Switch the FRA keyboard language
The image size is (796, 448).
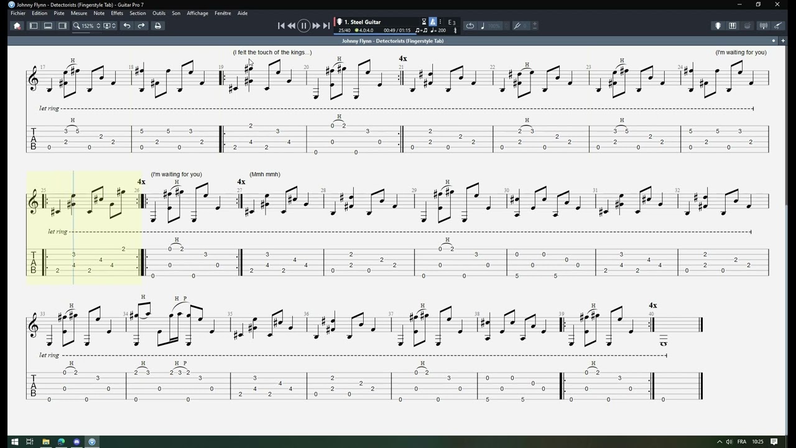tap(741, 442)
